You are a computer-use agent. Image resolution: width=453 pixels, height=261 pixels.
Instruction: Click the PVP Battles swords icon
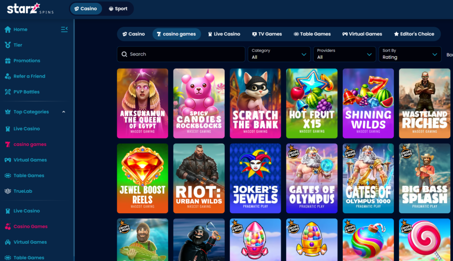[x=8, y=92]
